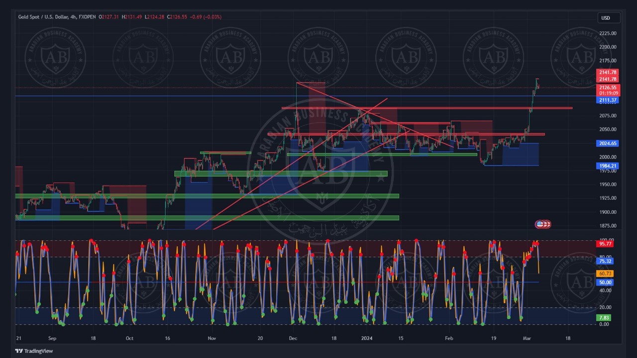The width and height of the screenshot is (637, 358).
Task: Click the 16 date label on the time axis
Action: click(x=167, y=338)
